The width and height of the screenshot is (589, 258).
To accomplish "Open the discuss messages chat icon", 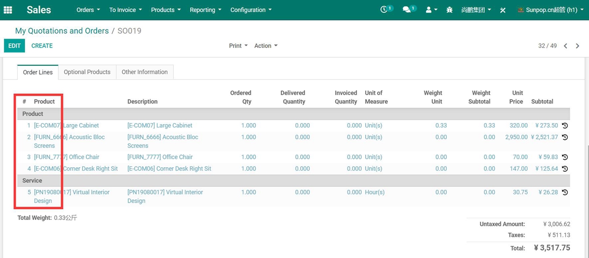I will pos(407,10).
